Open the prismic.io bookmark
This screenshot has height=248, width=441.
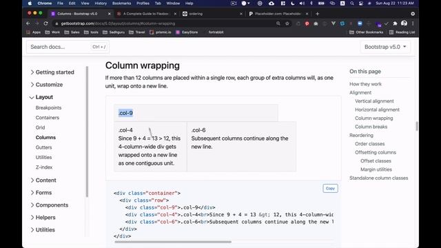pos(161,32)
